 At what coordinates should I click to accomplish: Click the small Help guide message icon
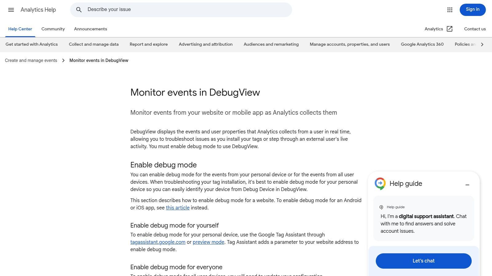pyautogui.click(x=381, y=207)
